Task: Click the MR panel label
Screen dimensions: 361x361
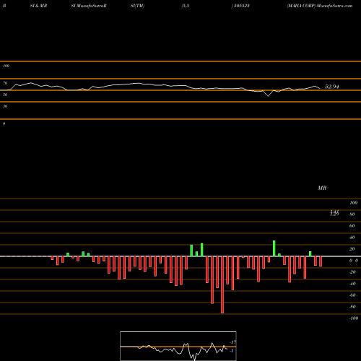Action: [x=322, y=188]
